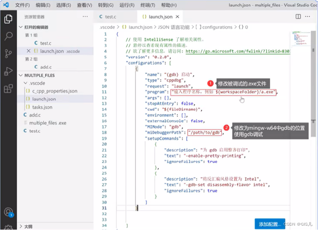Open the 终端(T) menu
This screenshot has height=230, width=318.
click(147, 5)
